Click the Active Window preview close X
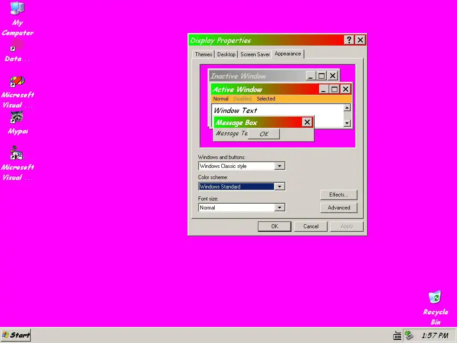Screen dimensions: 457x343 346,89
